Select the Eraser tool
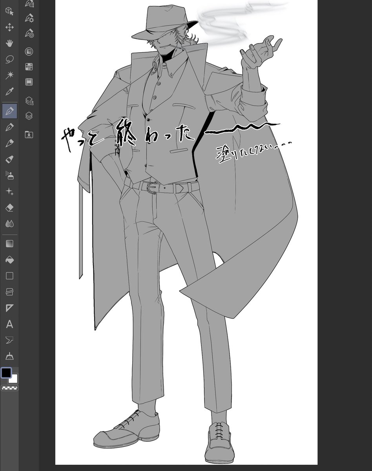This screenshot has height=471, width=372. (x=9, y=208)
